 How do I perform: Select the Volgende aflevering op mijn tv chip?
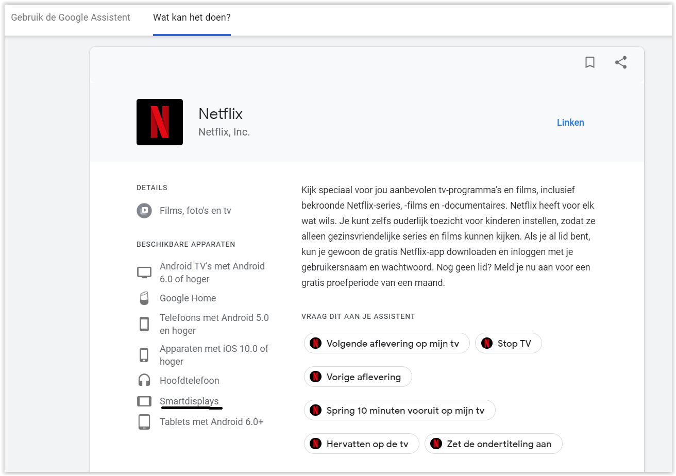pyautogui.click(x=386, y=344)
